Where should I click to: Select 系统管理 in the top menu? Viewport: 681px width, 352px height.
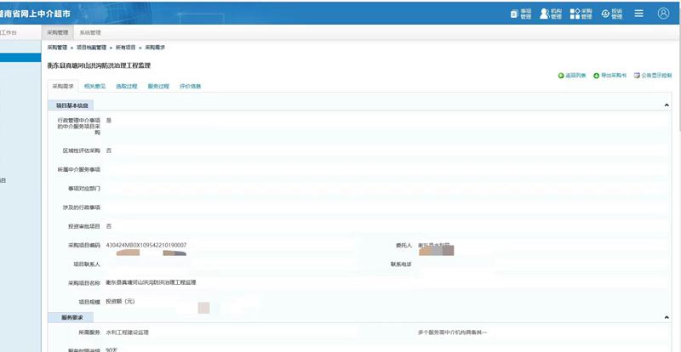click(89, 32)
